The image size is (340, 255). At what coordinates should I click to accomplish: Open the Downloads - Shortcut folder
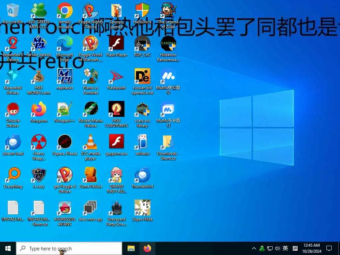pos(168,142)
